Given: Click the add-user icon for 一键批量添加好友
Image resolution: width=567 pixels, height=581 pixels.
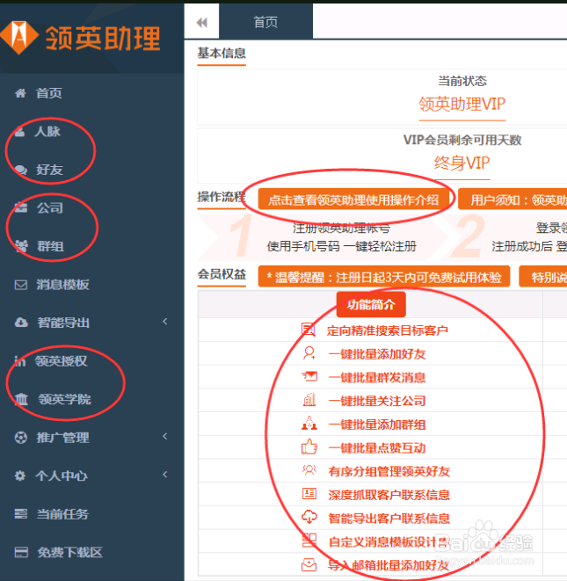Looking at the screenshot, I should point(309,353).
